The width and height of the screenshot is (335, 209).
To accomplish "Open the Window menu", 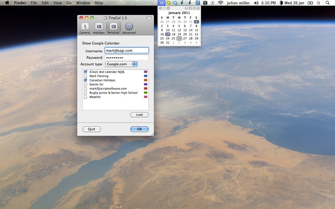I will (x=83, y=3).
